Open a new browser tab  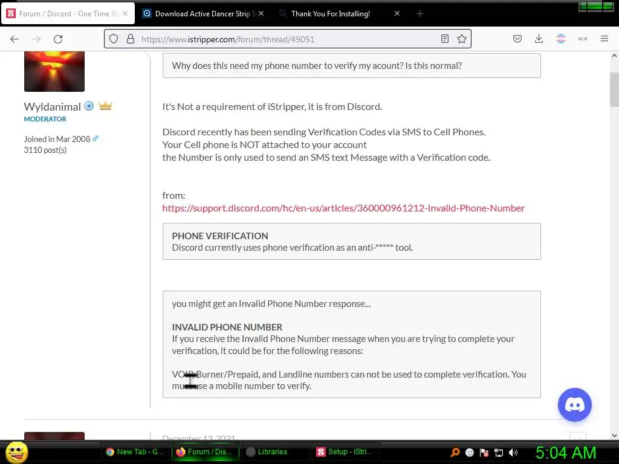420,14
